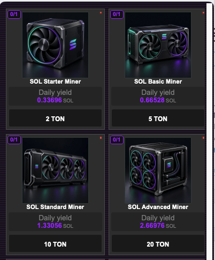Image resolution: width=215 pixels, height=260 pixels.
Task: Click the 0/1 badge on Starter Miner
Action: click(14, 14)
